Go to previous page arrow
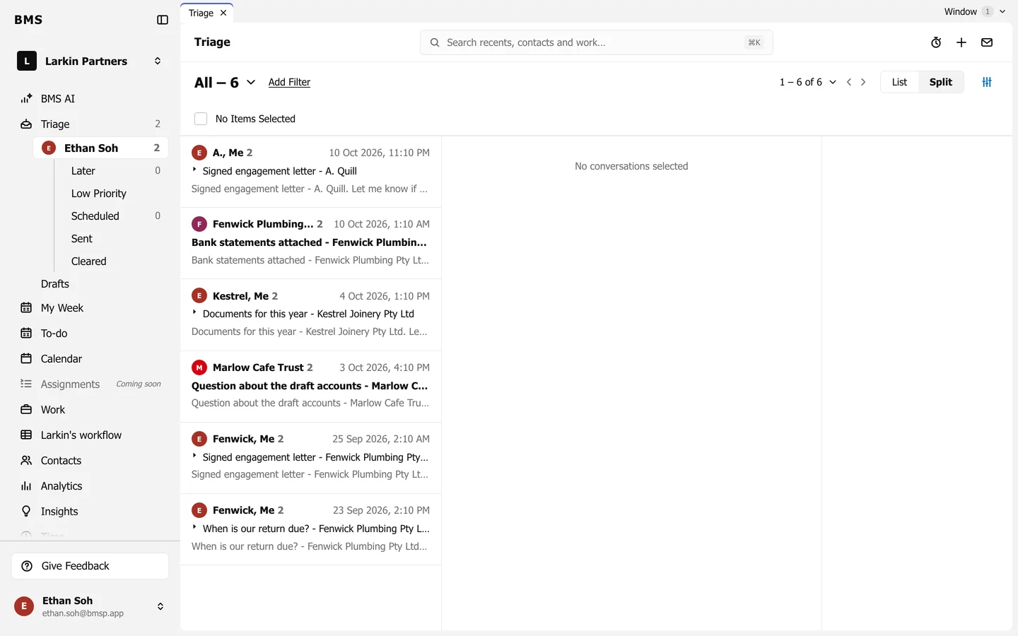Screen dimensions: 1018x636 tap(849, 82)
